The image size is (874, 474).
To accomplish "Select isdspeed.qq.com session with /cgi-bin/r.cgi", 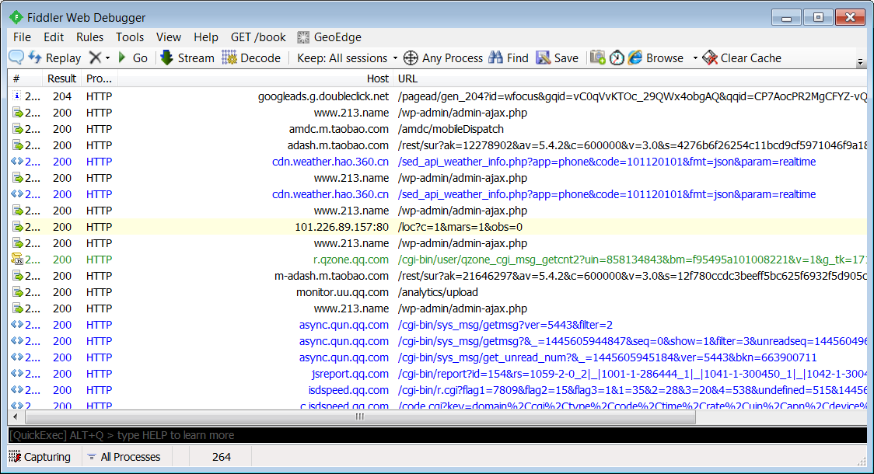I will click(x=438, y=390).
